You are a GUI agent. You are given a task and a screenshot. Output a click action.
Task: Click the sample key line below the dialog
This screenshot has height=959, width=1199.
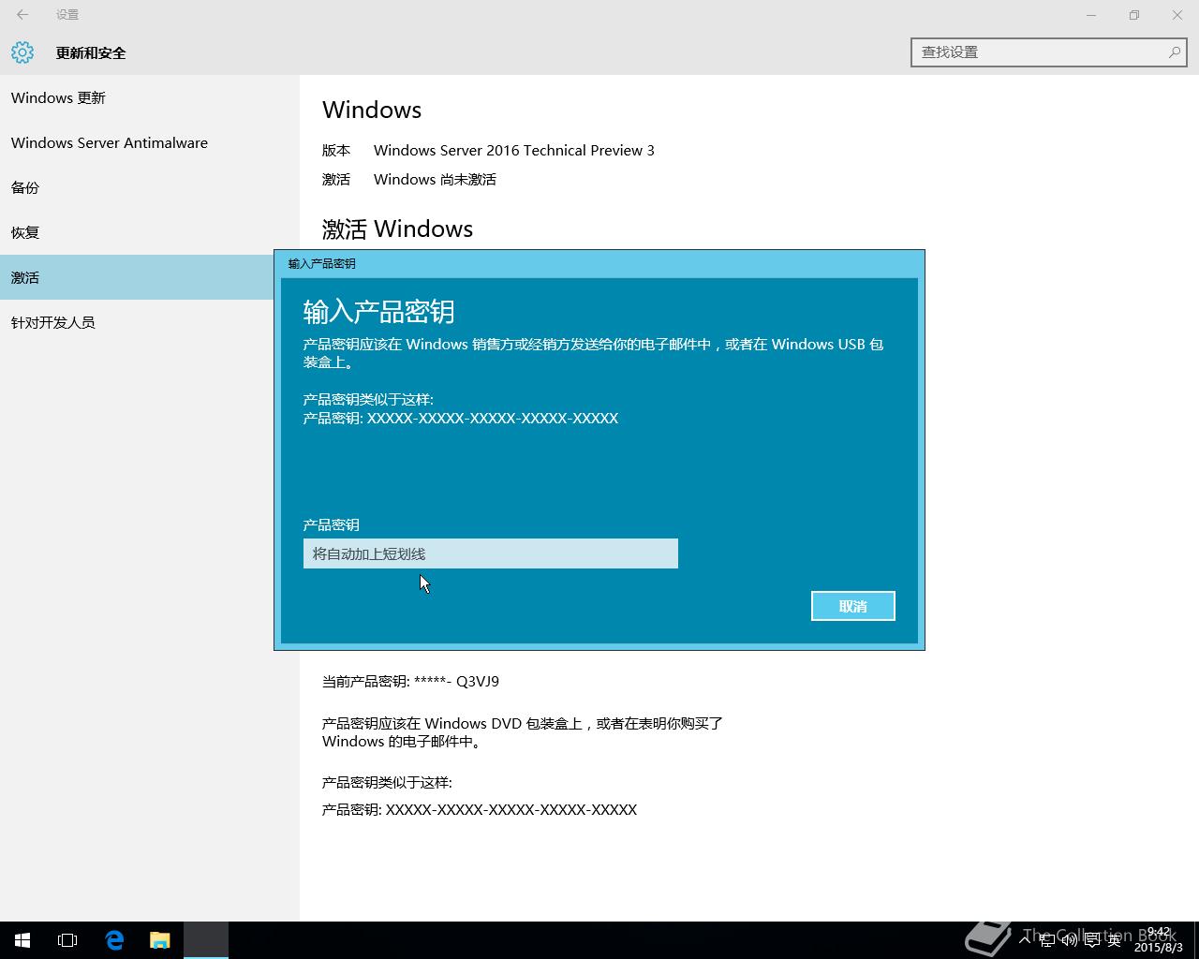pyautogui.click(x=480, y=809)
